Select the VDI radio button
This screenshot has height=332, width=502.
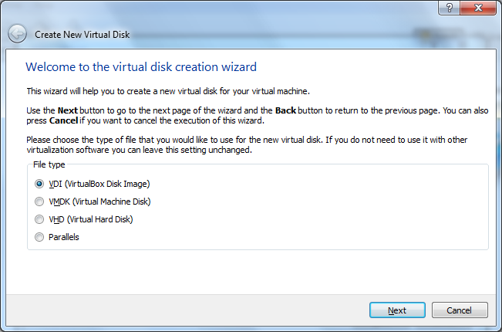coord(39,184)
